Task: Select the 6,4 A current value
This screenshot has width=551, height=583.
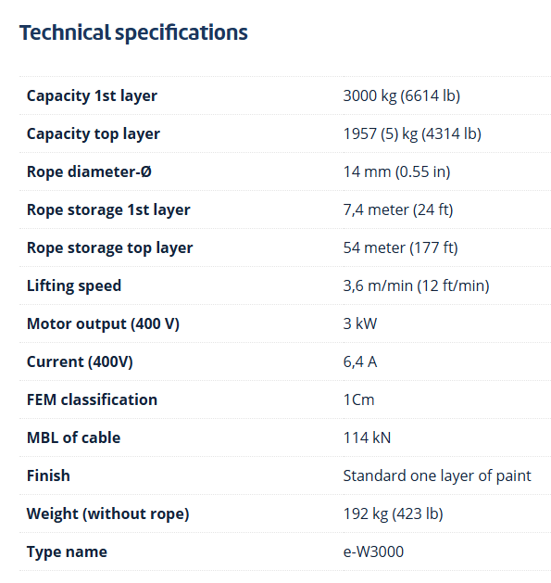Action: click(x=360, y=361)
